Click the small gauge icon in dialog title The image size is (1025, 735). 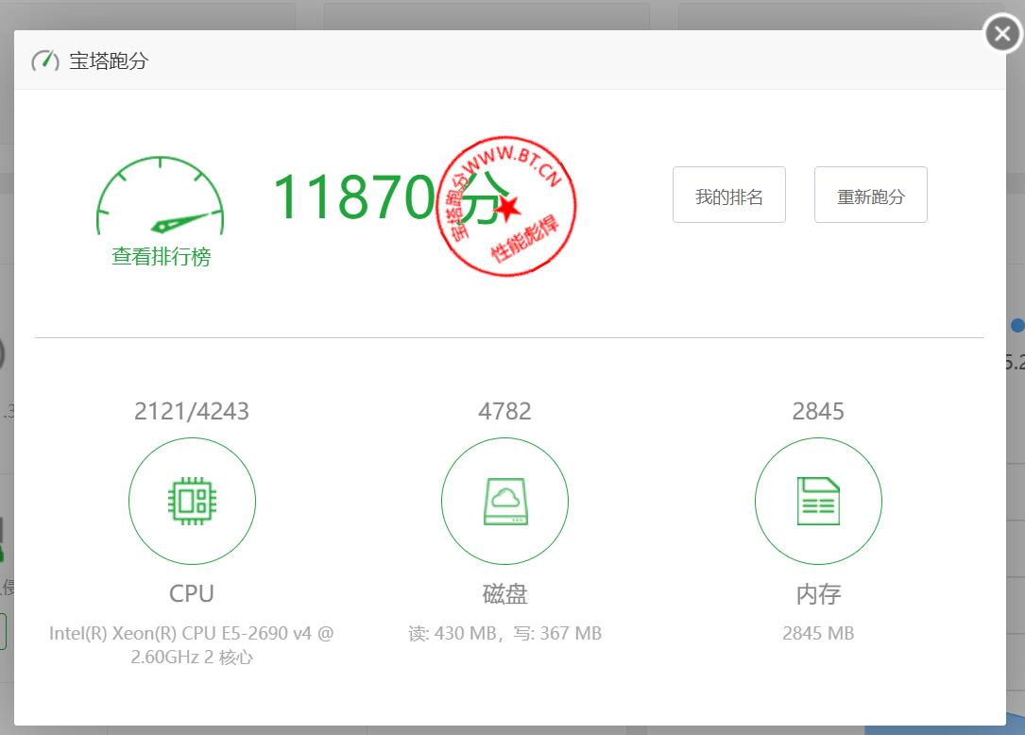[x=45, y=60]
